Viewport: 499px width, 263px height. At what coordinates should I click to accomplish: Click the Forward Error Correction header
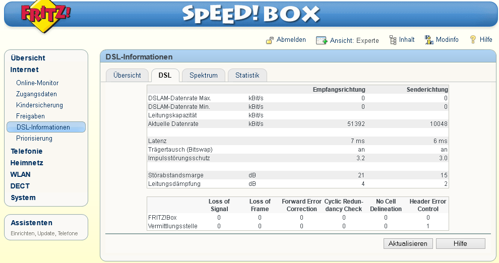302,205
